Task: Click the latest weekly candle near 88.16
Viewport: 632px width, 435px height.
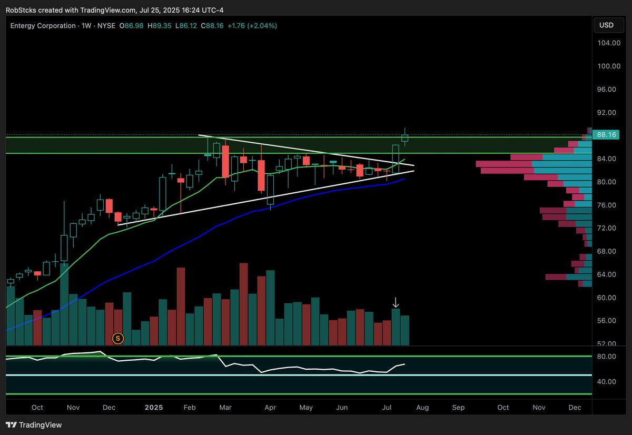Action: click(x=404, y=137)
